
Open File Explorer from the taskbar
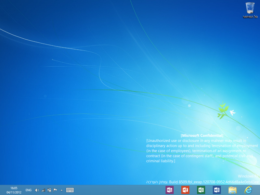[232, 190]
